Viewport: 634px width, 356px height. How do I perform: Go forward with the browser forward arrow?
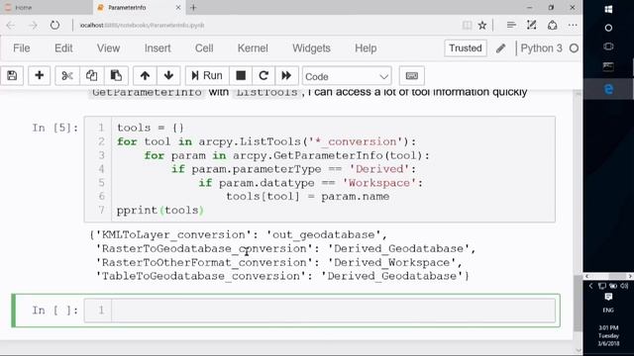pos(33,26)
